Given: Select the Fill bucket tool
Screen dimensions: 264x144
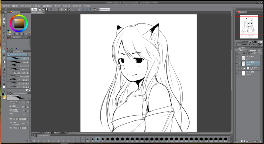Looking at the screenshot, I should [x=4, y=66].
